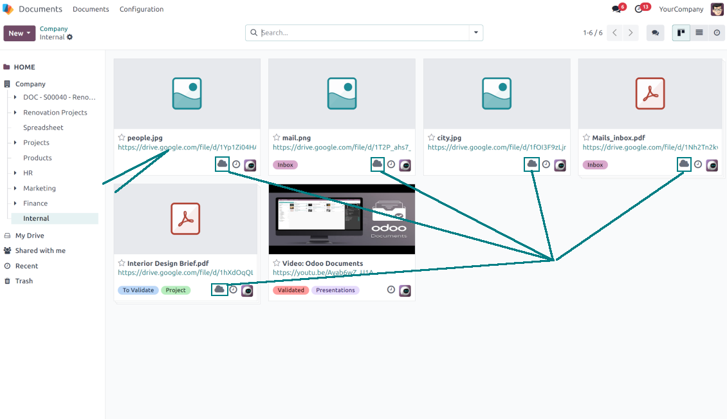Star the city.jpg document
727x419 pixels.
click(431, 137)
